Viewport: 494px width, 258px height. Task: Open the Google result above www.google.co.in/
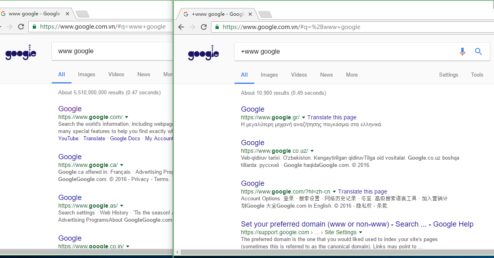pos(70,238)
